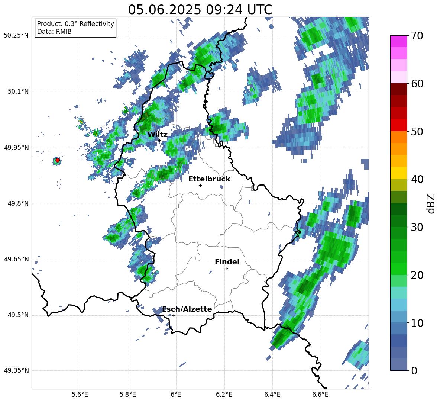Click the Ettelbruck city label
Image resolution: width=440 pixels, height=402 pixels.
209,179
